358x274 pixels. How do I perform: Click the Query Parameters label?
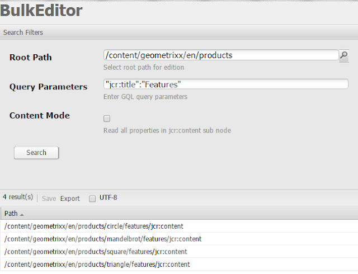point(49,87)
